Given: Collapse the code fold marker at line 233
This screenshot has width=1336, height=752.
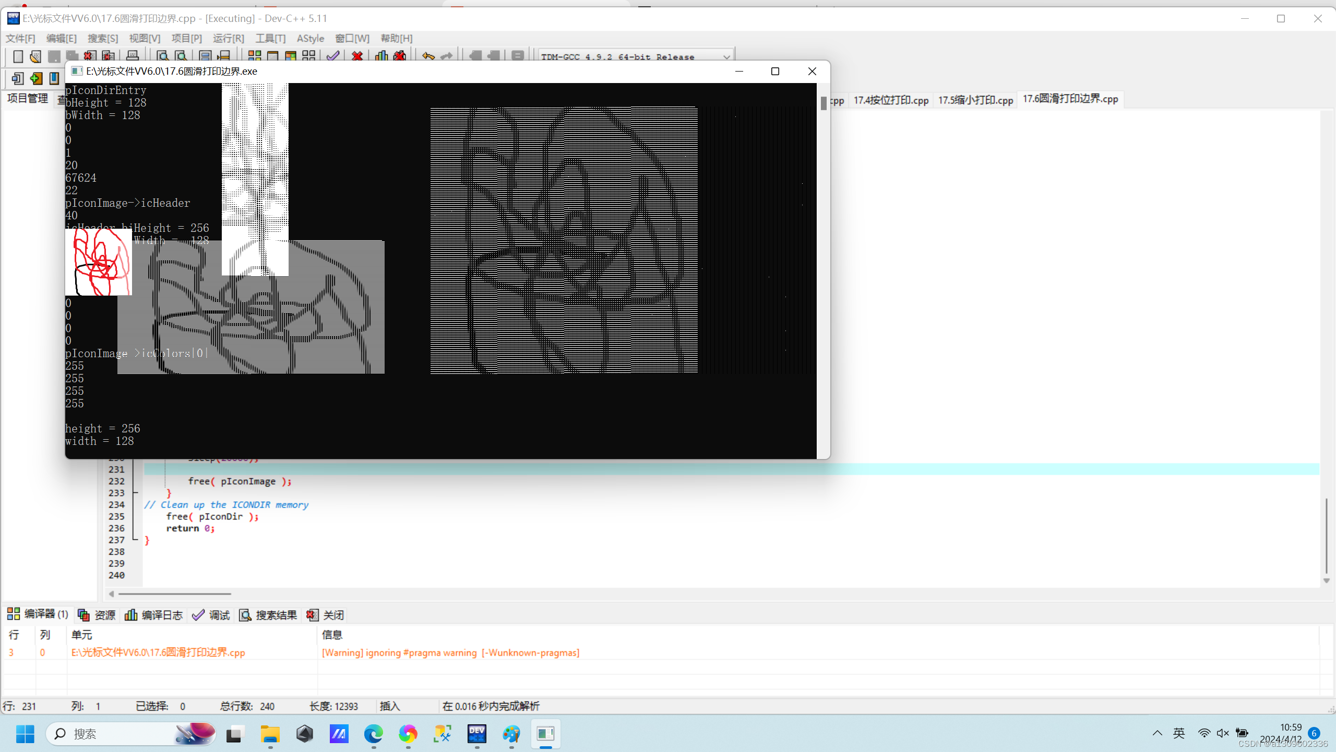Looking at the screenshot, I should point(135,492).
